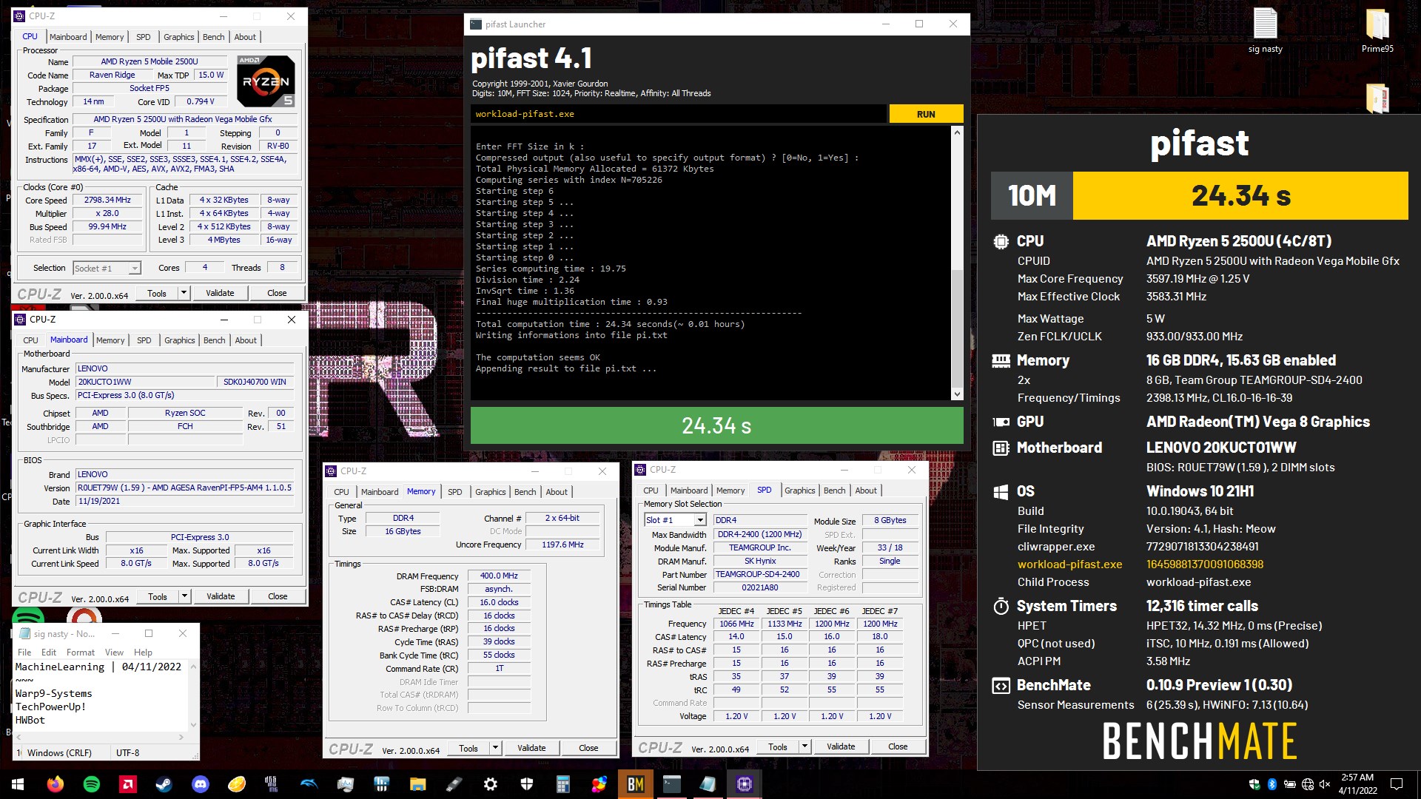Click the USB drive taskbar icon
This screenshot has height=799, width=1421.
(x=454, y=784)
